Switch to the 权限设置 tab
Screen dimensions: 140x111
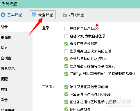pyautogui.click(x=73, y=15)
